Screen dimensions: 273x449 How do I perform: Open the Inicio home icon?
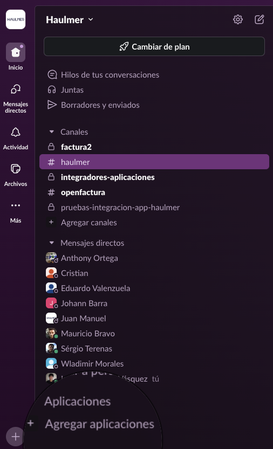pyautogui.click(x=16, y=52)
